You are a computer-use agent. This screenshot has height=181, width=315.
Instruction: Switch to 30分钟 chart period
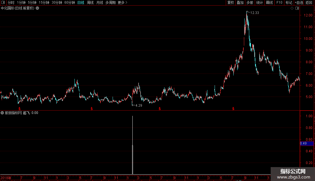point(57,3)
